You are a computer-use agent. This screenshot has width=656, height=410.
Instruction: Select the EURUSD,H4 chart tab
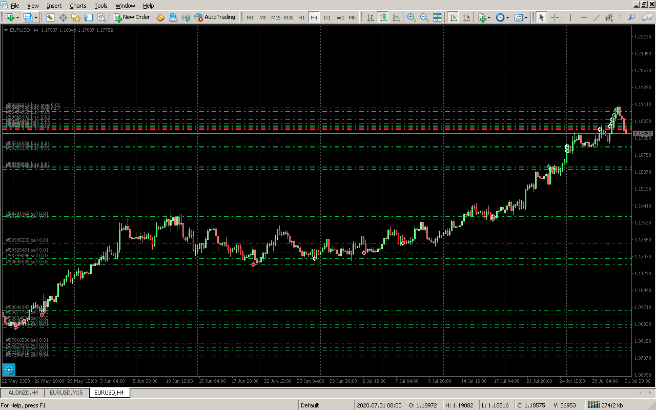(109, 393)
